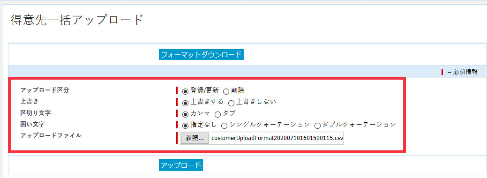Click the アップロード区分 label
The image size is (487, 178).
(45, 90)
